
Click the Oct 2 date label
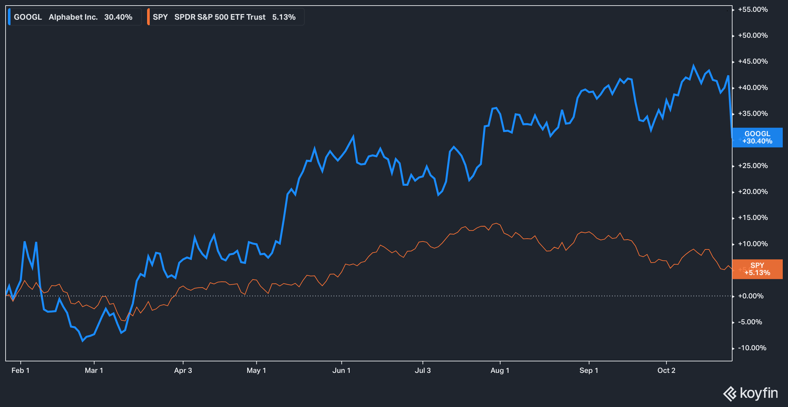(x=666, y=371)
